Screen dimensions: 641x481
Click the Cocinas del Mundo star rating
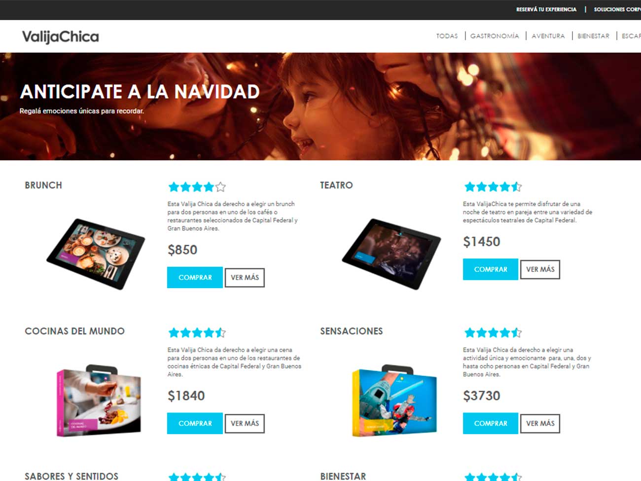coord(197,333)
